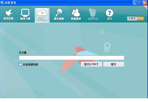
Task: Click the 开启视频列表 checkbox label text
Action: 30,65
